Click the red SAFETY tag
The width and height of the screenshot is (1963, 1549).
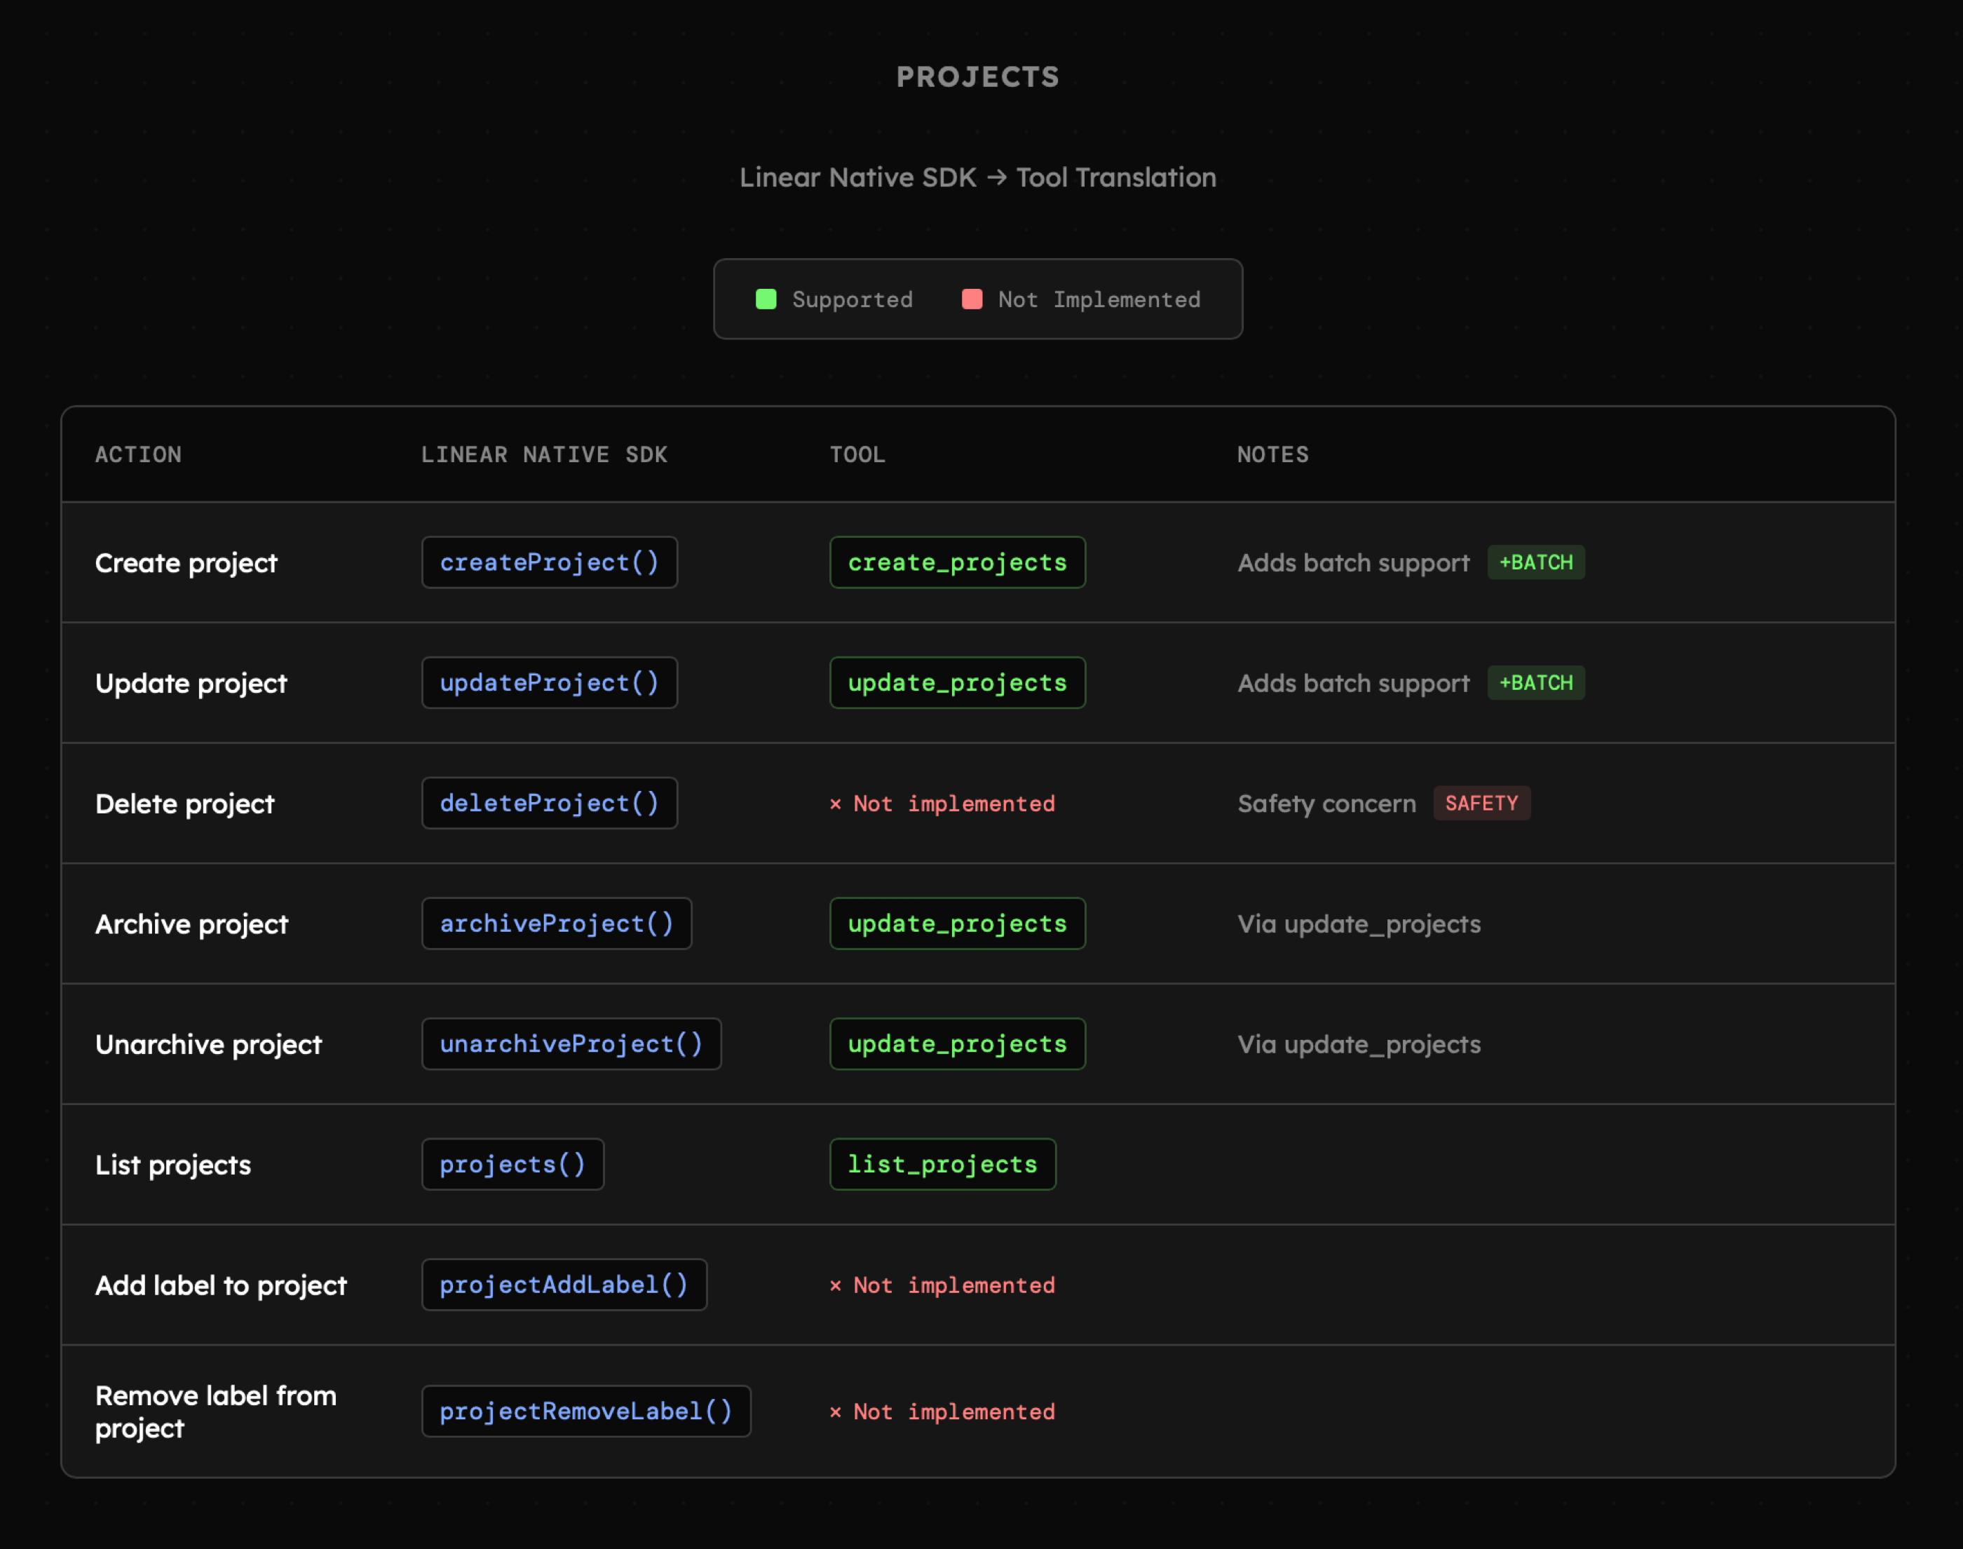1481,804
